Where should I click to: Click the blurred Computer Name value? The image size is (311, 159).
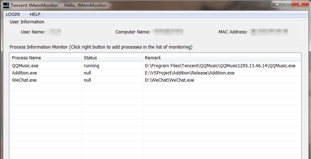pyautogui.click(x=169, y=32)
